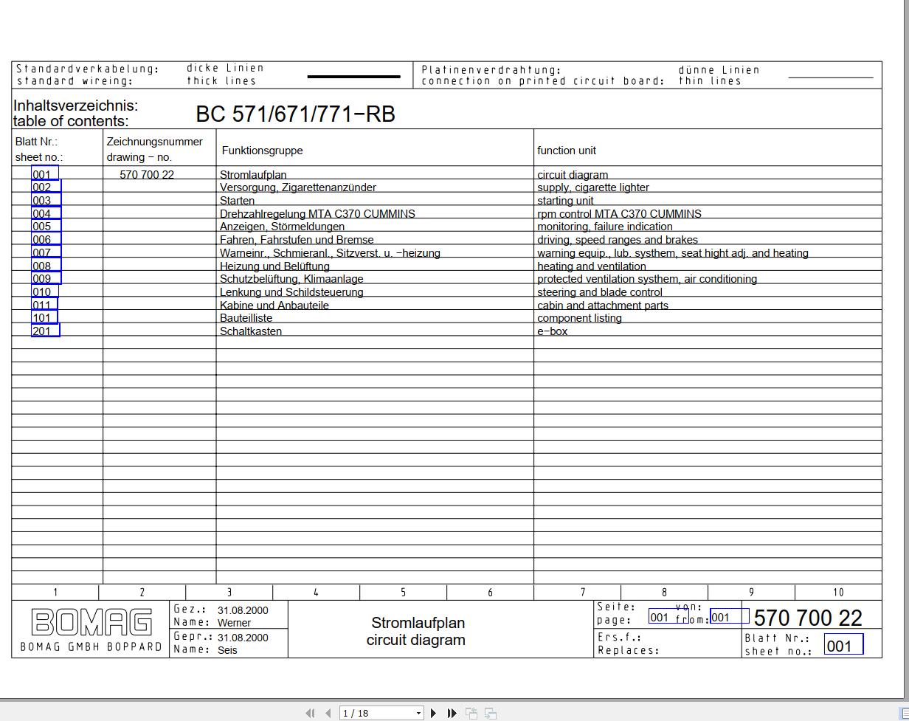Go to the next page arrow
Image resolution: width=909 pixels, height=721 pixels.
(x=434, y=713)
